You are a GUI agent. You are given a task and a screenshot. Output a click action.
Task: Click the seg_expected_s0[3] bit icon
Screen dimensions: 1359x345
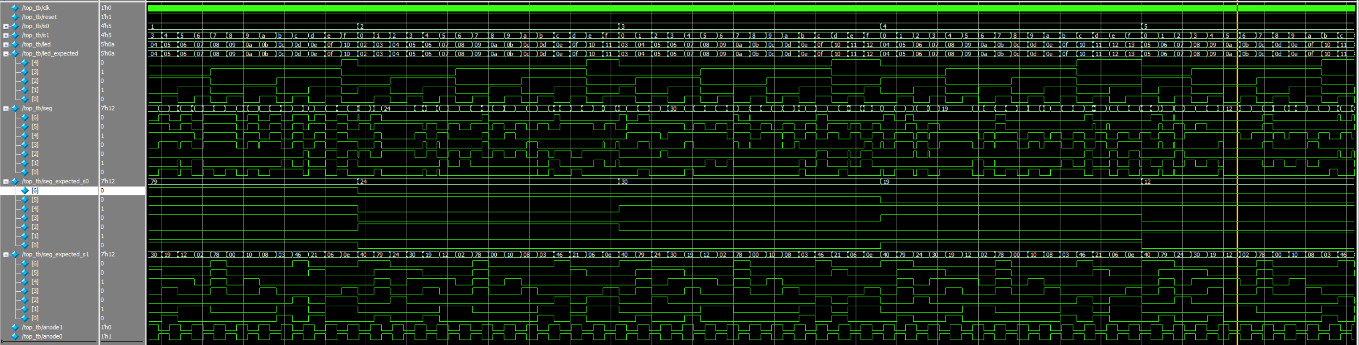click(x=25, y=217)
